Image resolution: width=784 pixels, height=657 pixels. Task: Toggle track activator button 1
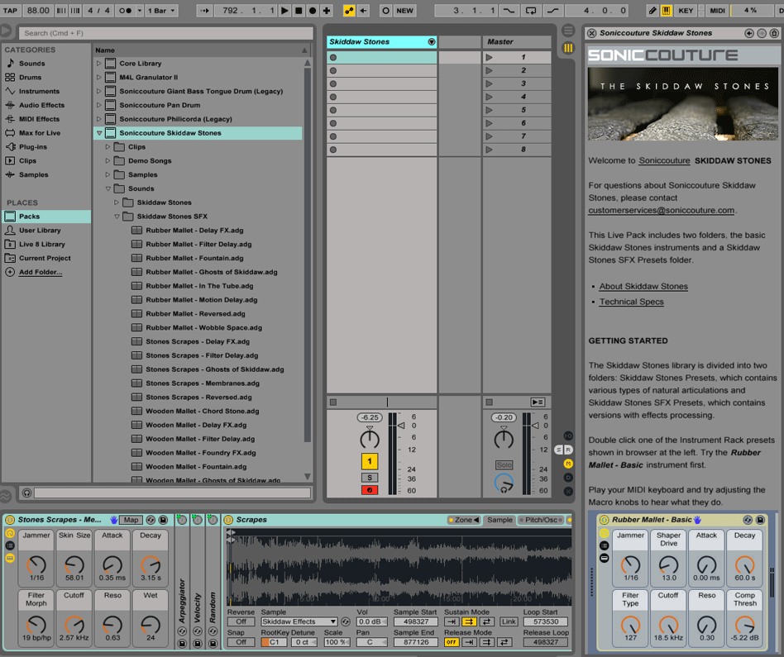coord(370,461)
